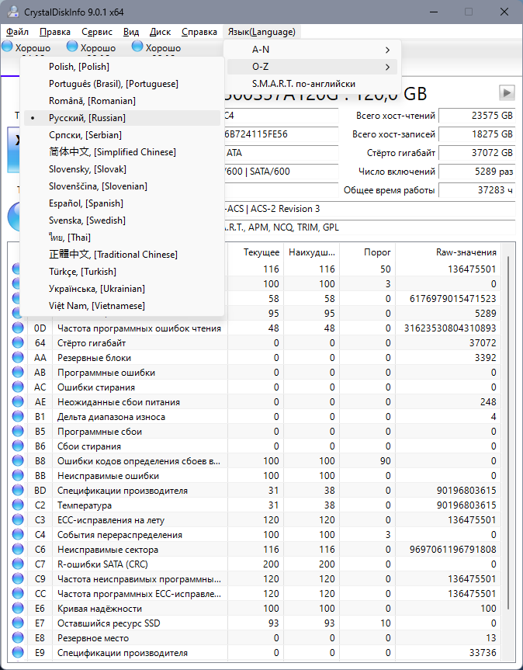Click the status orb for Неожиданные сбои питания

coord(18,401)
